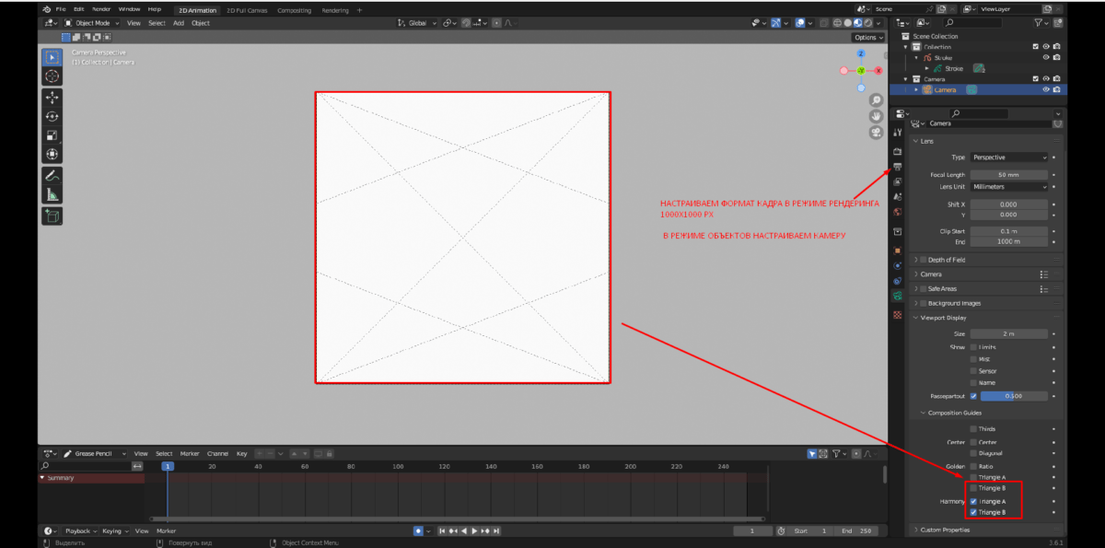Click the outliner filter funnel icon
The width and height of the screenshot is (1105, 548).
coord(1041,22)
